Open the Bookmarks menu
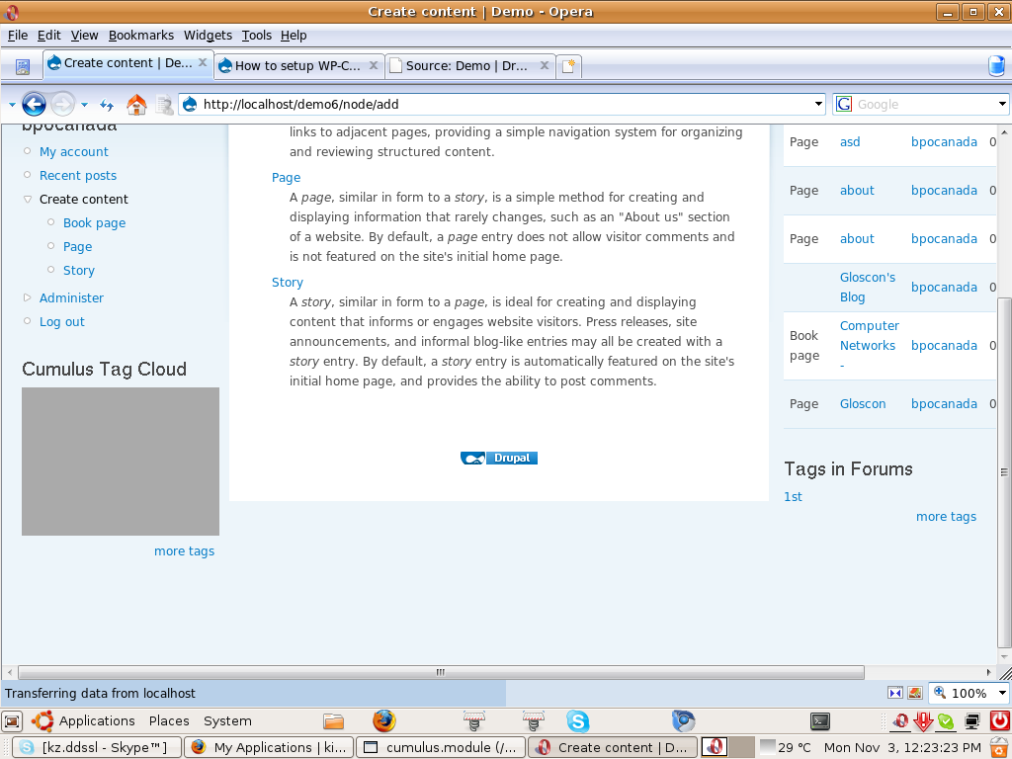Screen dimensions: 1012x759 [140, 35]
